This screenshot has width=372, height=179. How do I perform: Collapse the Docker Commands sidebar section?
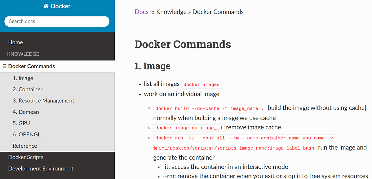(4, 66)
